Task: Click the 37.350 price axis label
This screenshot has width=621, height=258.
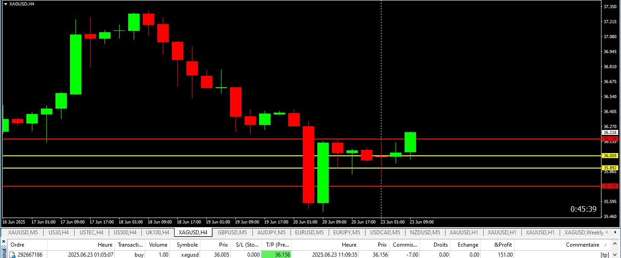Action: 610,6
